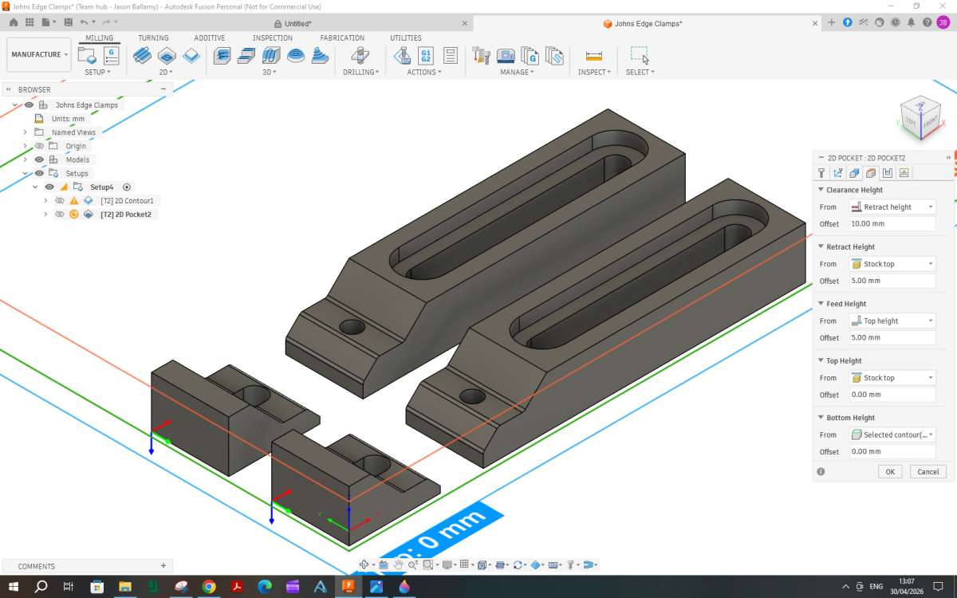Open Google Chrome from the taskbar
The height and width of the screenshot is (598, 957).
point(209,587)
